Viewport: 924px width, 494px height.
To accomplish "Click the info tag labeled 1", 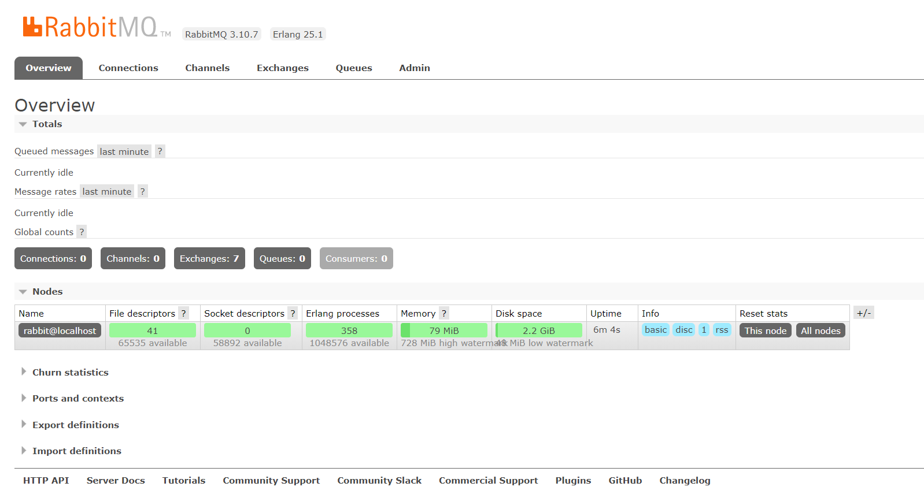I will tap(704, 329).
